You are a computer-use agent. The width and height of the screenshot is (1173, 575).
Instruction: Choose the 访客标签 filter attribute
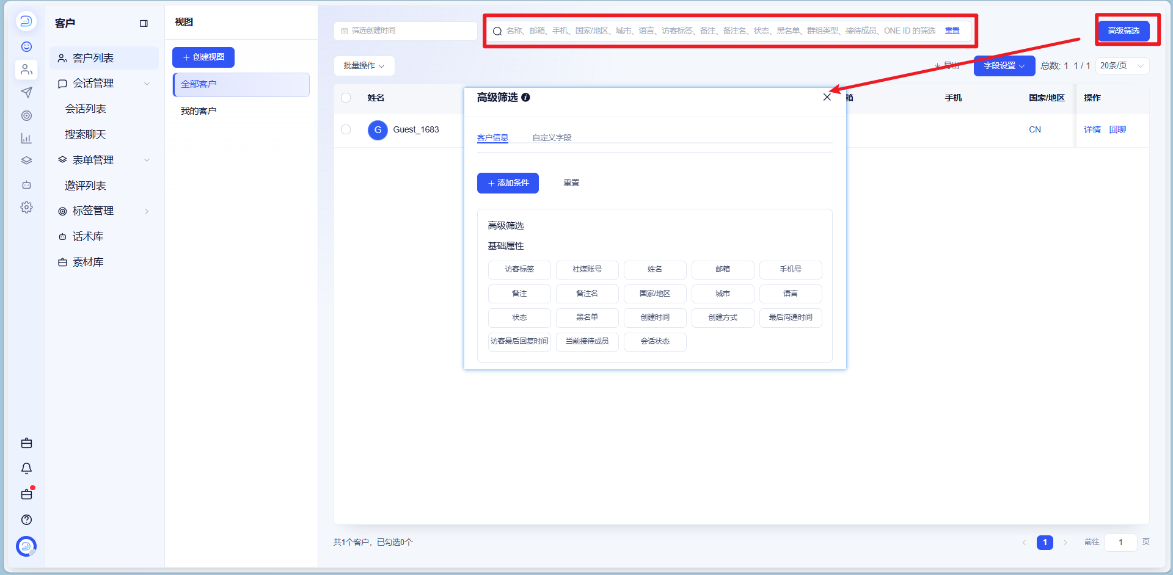tap(519, 270)
